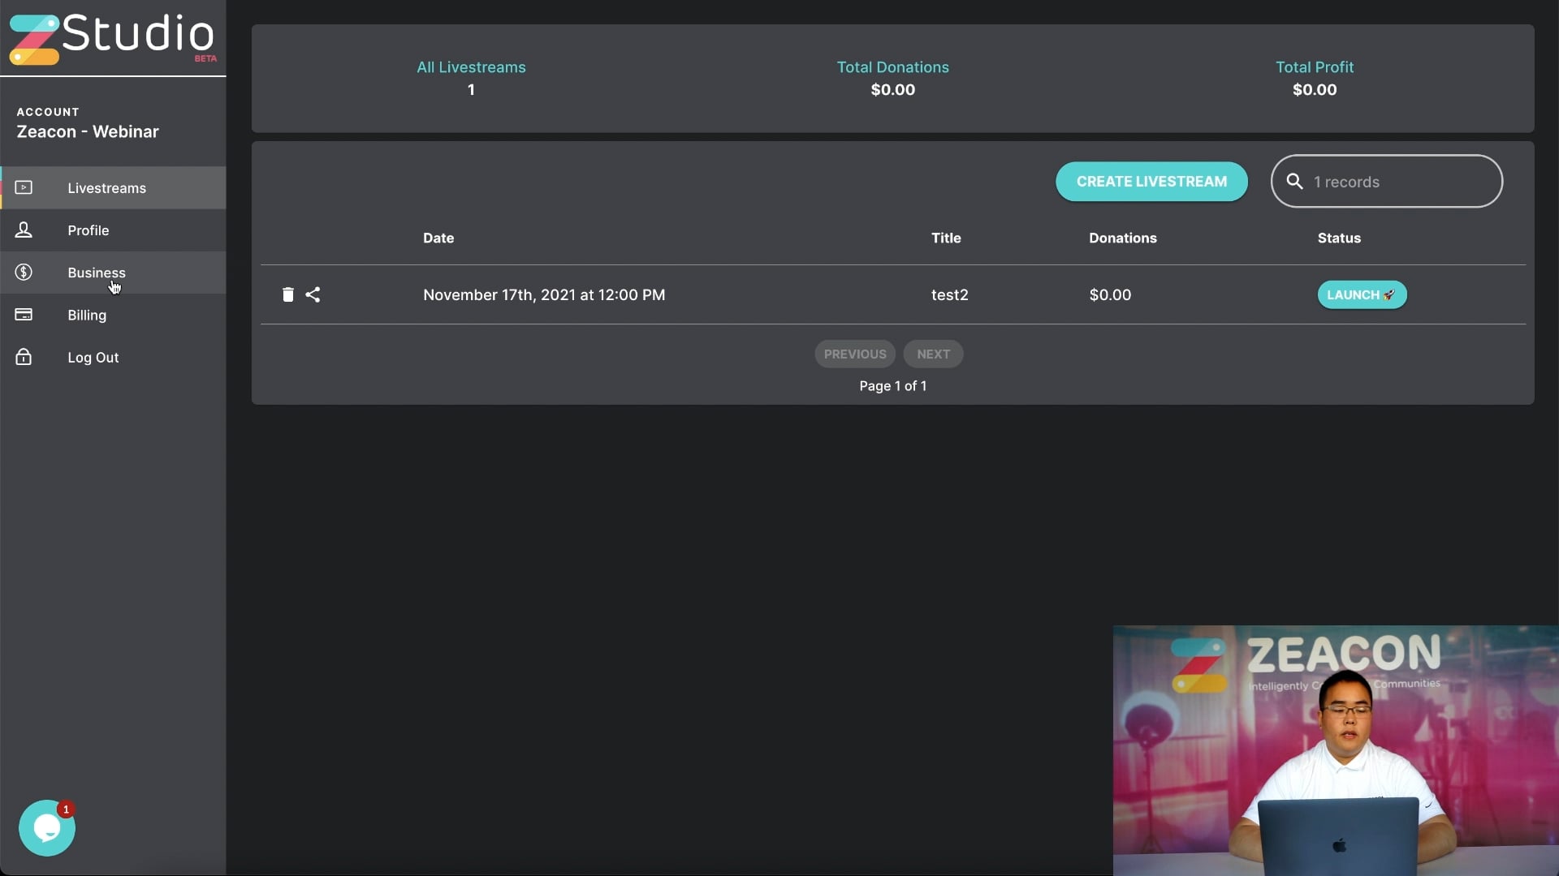Select the All Livestreams stat
This screenshot has width=1559, height=876.
pyautogui.click(x=471, y=78)
